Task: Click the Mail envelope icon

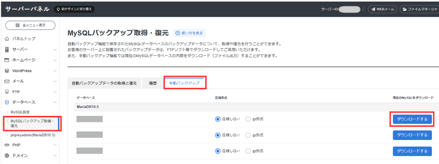Action: pyautogui.click(x=7, y=81)
